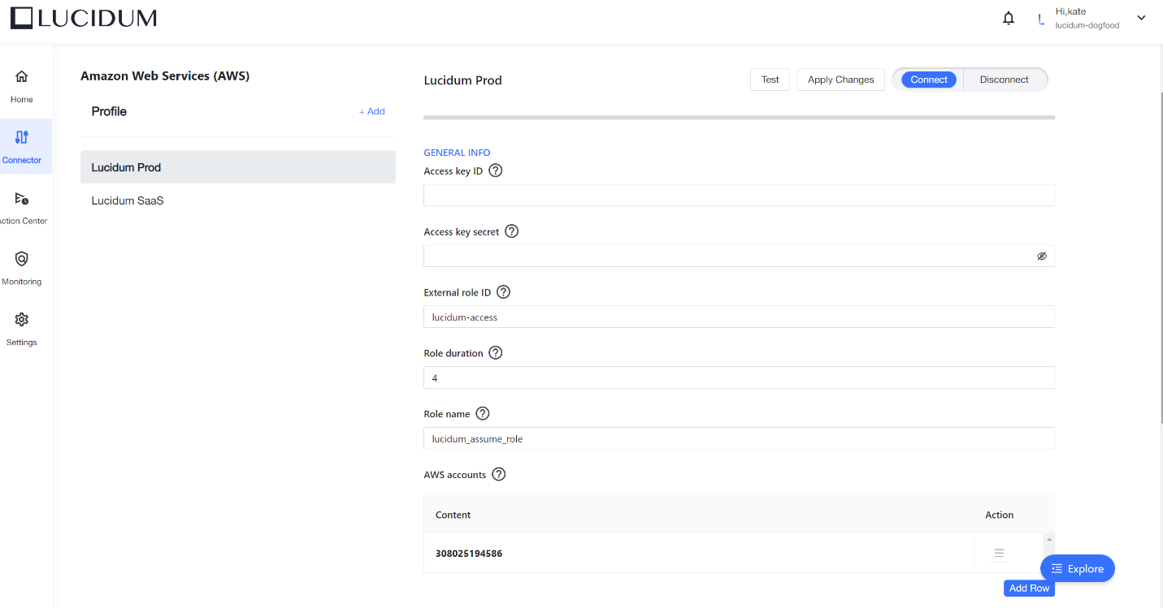Screen dimensions: 1163x608
Task: Click the notification bell icon
Action: (1009, 18)
